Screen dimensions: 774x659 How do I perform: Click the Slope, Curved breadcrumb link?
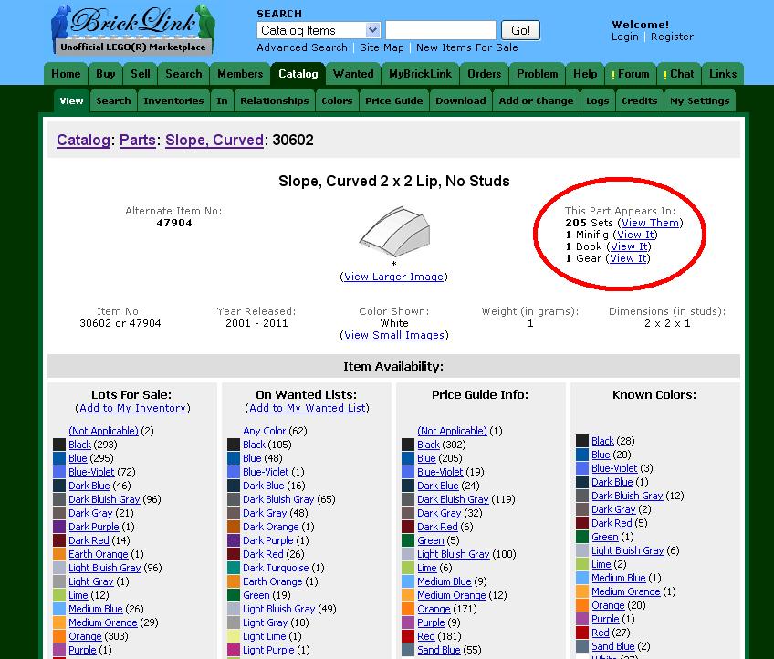pyautogui.click(x=214, y=141)
